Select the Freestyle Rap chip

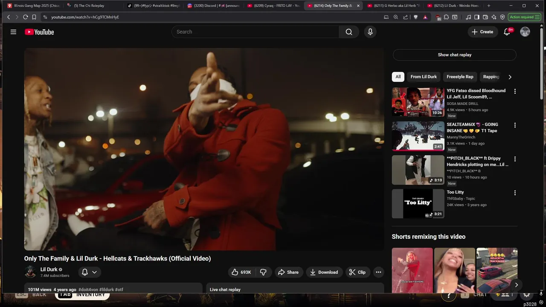[x=460, y=77]
